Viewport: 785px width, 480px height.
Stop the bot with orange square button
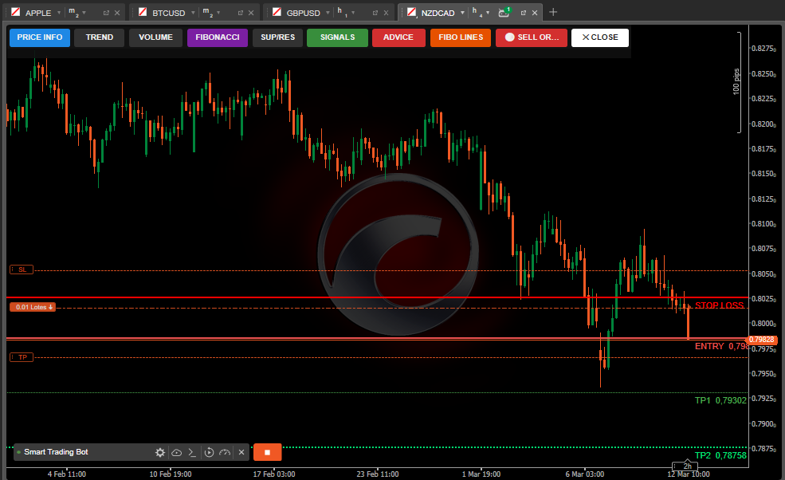coord(268,452)
